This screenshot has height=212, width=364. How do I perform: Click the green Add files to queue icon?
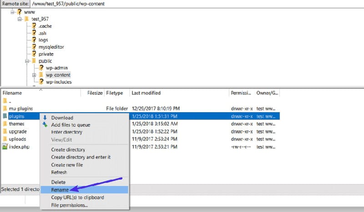45,125
